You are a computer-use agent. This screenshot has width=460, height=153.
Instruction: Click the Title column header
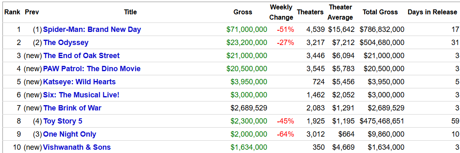pos(130,12)
